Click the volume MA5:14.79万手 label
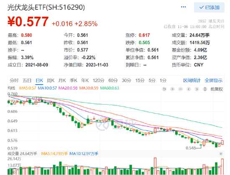Screen dimensions: 230x175 pyautogui.click(x=54, y=154)
